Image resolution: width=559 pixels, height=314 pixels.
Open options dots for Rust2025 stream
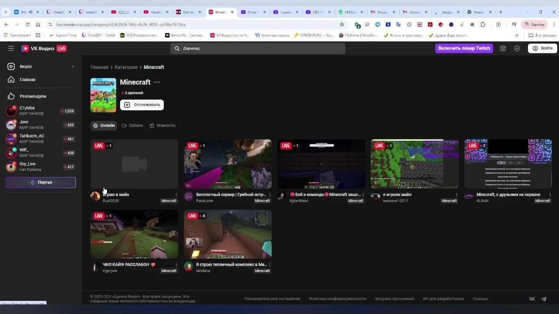pyautogui.click(x=176, y=195)
